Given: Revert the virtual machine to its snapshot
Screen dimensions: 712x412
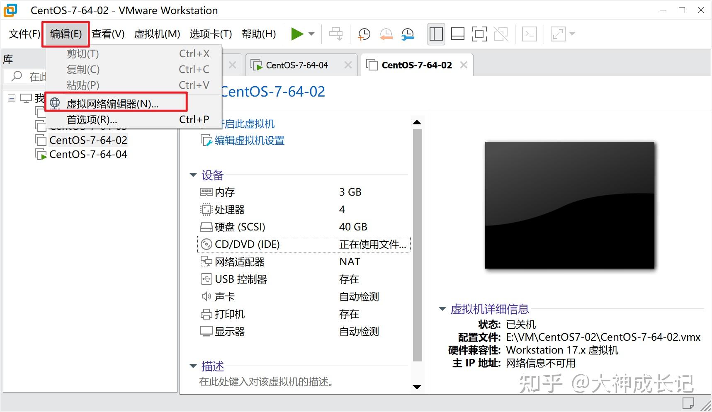Looking at the screenshot, I should (x=386, y=34).
